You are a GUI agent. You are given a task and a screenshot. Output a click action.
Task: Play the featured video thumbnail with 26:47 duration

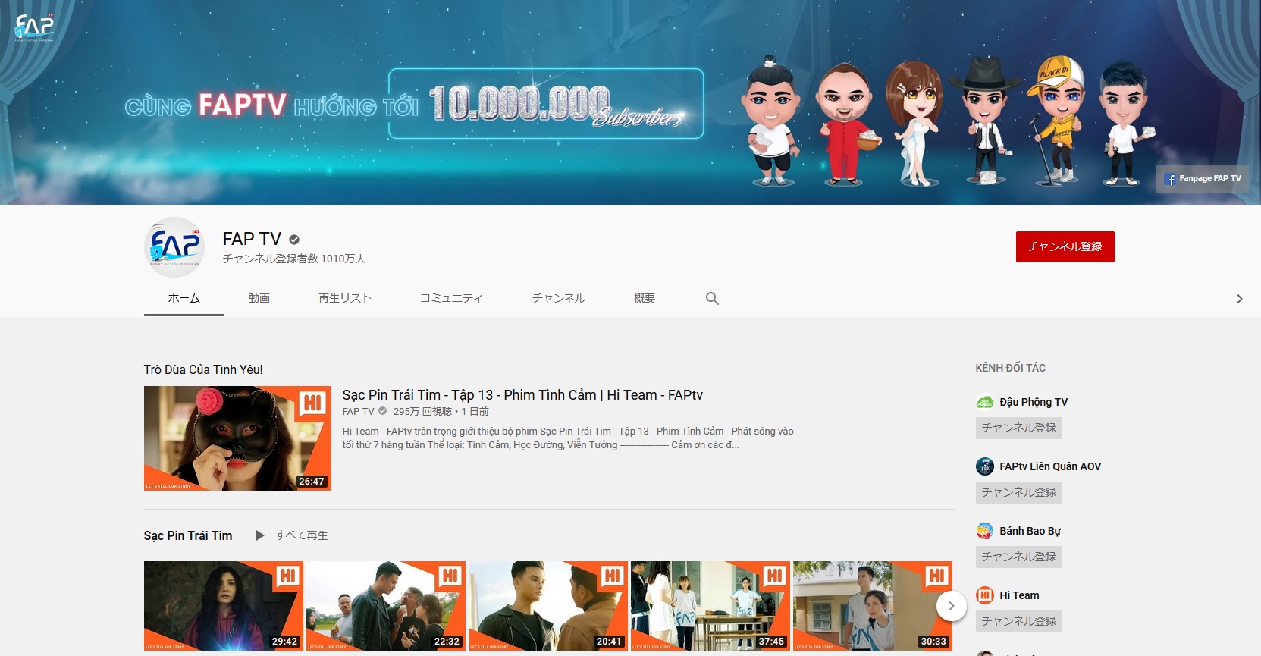click(237, 438)
